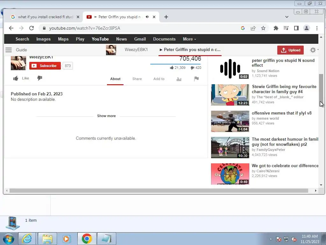Open a new browser tab

pos(166,17)
